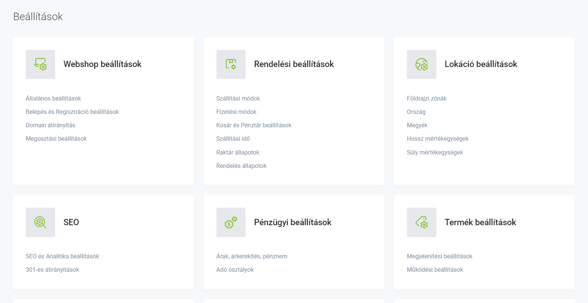Click the SEO magnifier-gear icon
The width and height of the screenshot is (588, 303).
point(40,222)
